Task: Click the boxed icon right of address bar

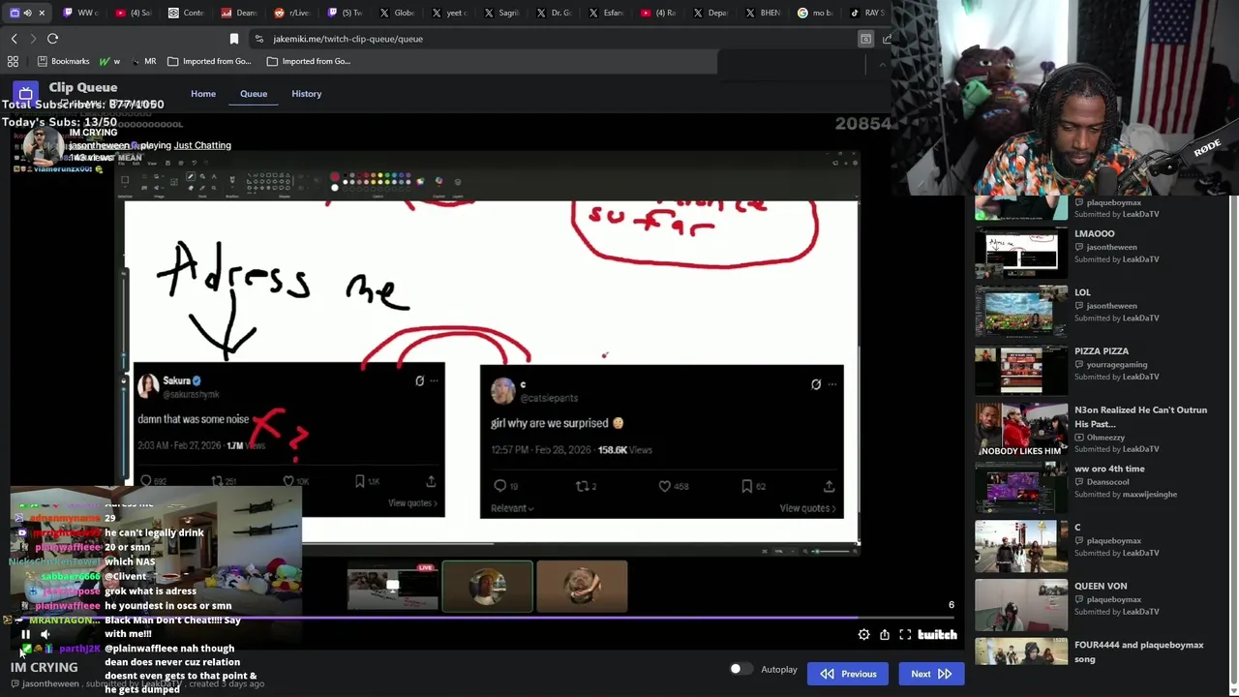Action: pos(865,39)
